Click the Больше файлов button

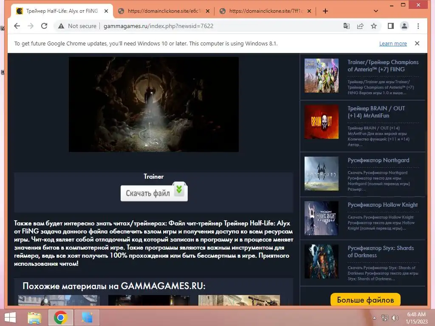tap(365, 300)
